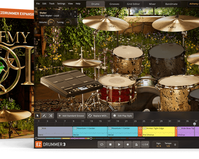Click the circular arrows icon on Replace MIDI
The width and height of the screenshot is (199, 159).
pyautogui.click(x=90, y=116)
